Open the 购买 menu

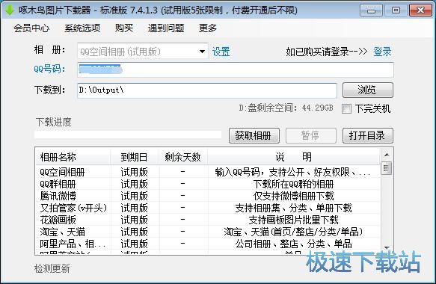pos(124,28)
